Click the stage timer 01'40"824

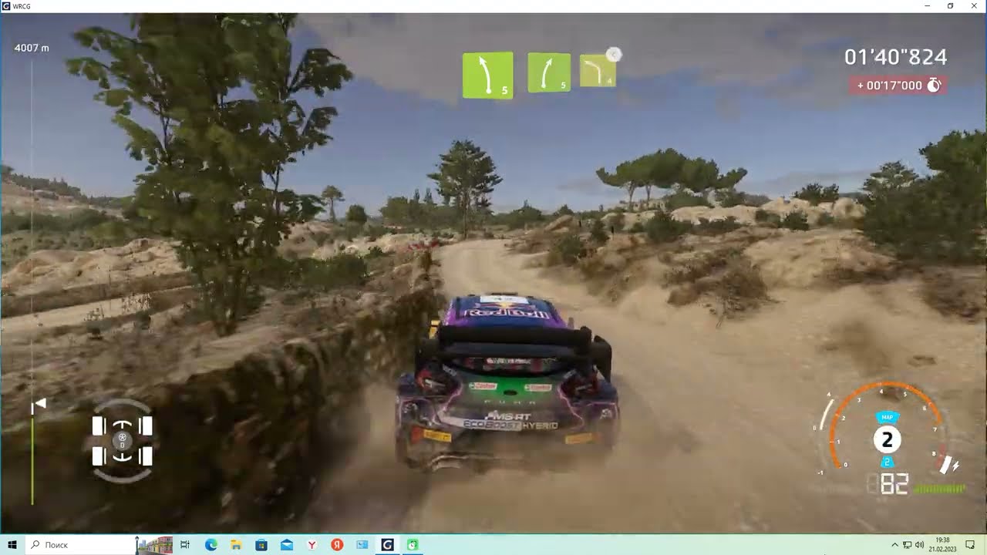coord(895,57)
